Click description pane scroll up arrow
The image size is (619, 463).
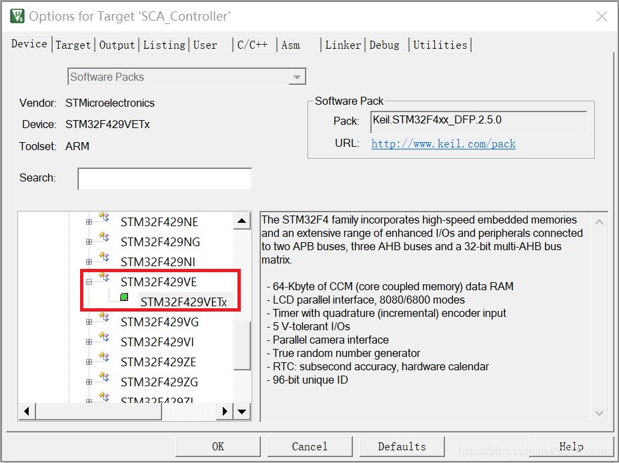point(599,222)
